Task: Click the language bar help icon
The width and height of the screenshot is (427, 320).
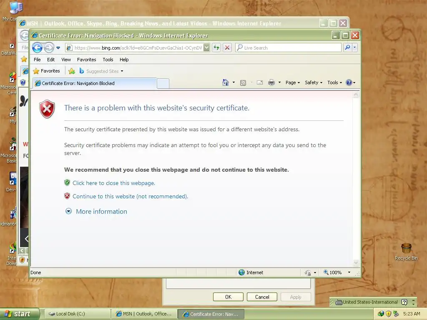Action: click(404, 302)
